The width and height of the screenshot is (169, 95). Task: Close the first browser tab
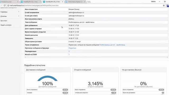tap(18, 2)
